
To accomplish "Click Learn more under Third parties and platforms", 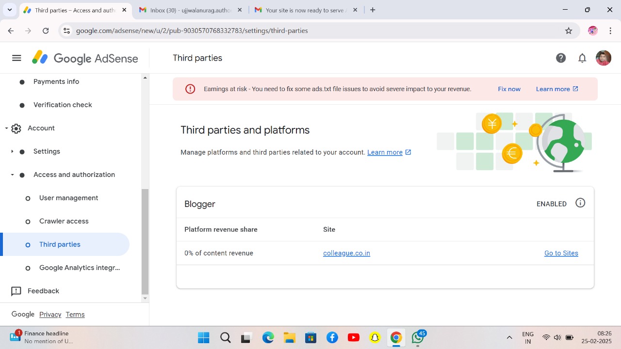I will (389, 152).
